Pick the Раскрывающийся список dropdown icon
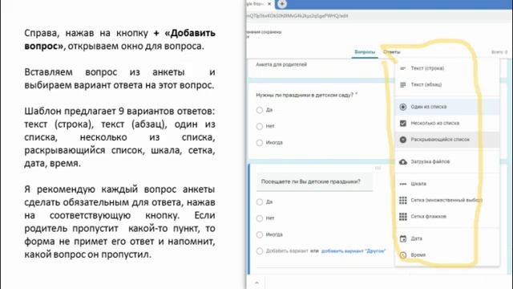513x289 pixels. coord(403,140)
